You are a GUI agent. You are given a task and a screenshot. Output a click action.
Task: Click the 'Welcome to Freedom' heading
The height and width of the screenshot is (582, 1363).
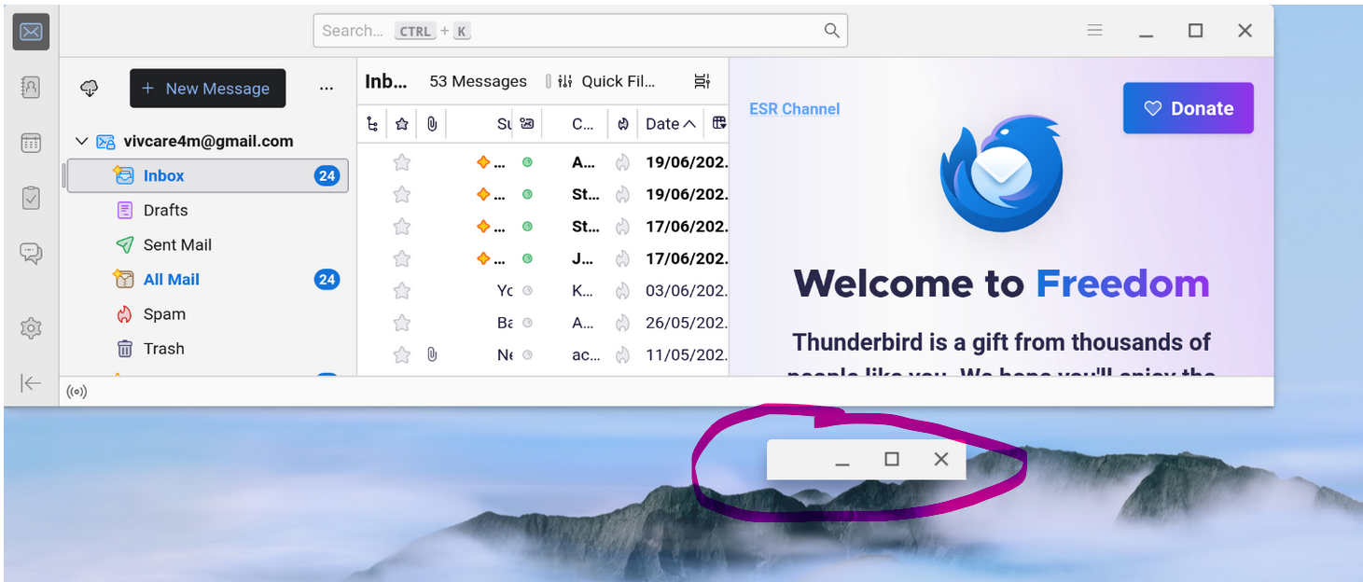(x=1001, y=283)
